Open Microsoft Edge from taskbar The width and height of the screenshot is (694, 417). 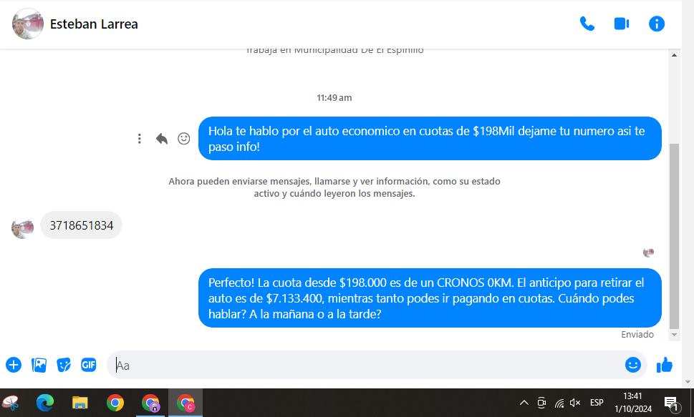44,403
